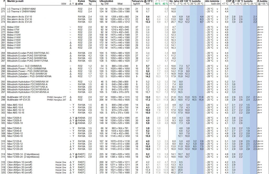Select dimensions '1070 x 610 x 1130' cell

click(120, 141)
